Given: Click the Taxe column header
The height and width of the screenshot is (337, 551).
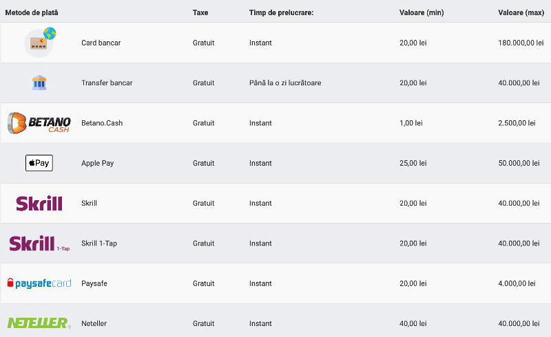Looking at the screenshot, I should 200,12.
